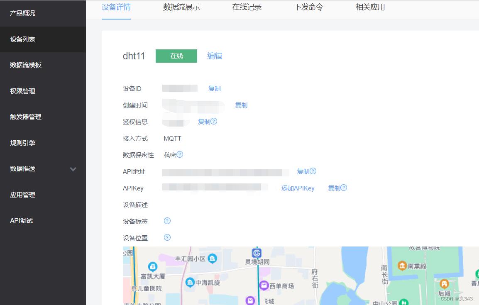Click the help icon after 鉴权信息 copy link
This screenshot has height=305, width=479.
214,121
